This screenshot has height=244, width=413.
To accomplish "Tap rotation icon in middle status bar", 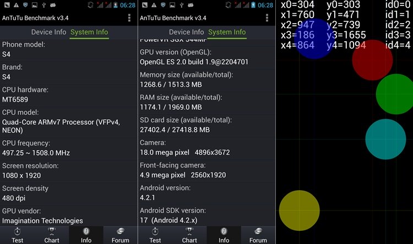I will [x=229, y=5].
